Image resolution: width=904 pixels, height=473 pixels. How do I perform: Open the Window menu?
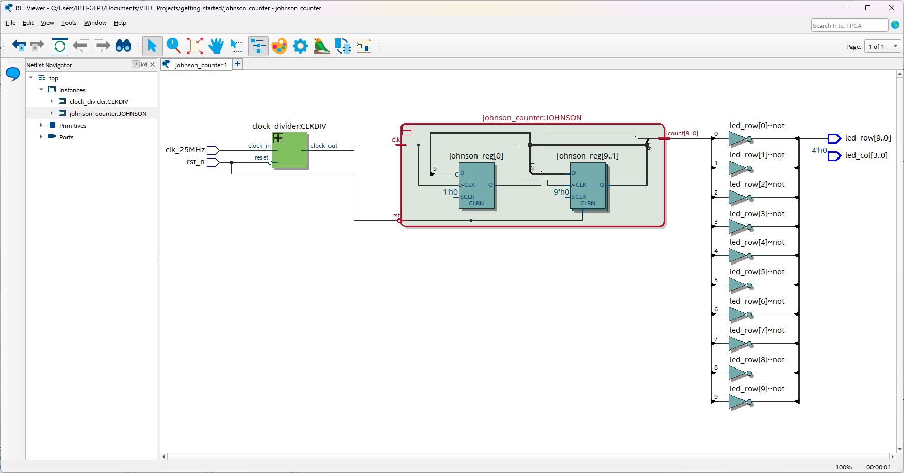(x=95, y=23)
